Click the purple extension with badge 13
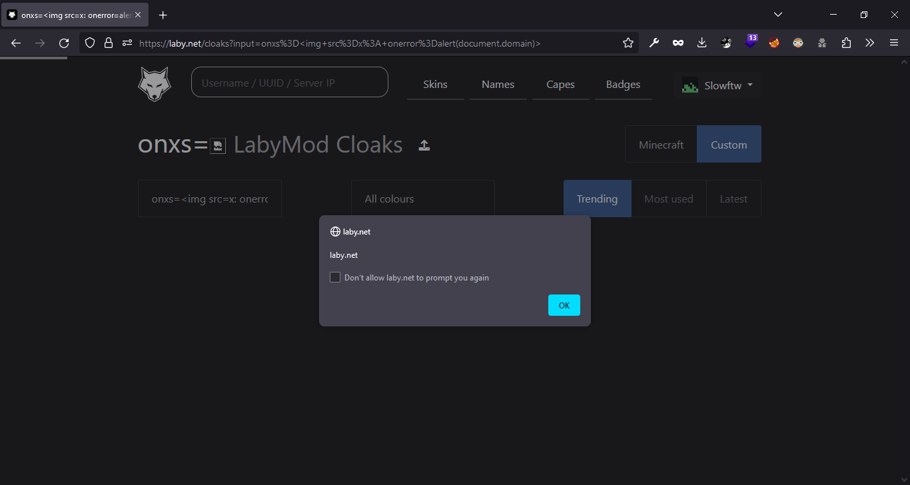The height and width of the screenshot is (485, 910). click(751, 41)
